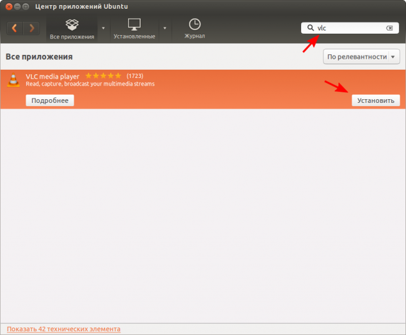Image resolution: width=406 pixels, height=335 pixels.
Task: Go forward with the right arrow button
Action: pos(32,28)
